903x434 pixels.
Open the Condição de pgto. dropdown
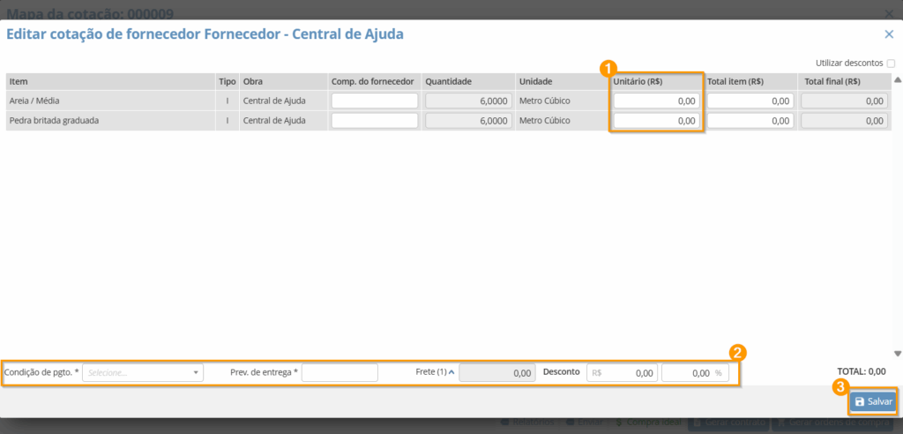click(x=142, y=373)
